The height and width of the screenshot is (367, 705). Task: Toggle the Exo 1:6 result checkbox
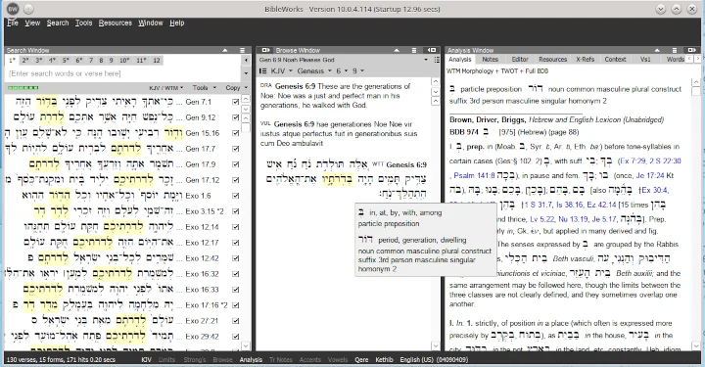coord(235,196)
